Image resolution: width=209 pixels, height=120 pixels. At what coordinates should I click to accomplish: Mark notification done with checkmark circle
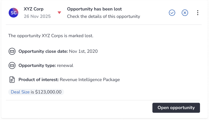[172, 13]
